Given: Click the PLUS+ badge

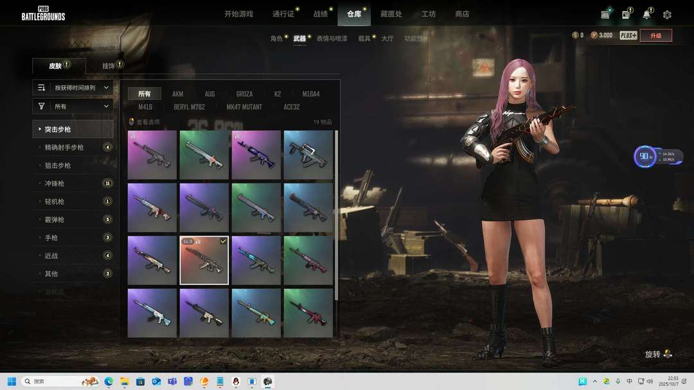Looking at the screenshot, I should (x=628, y=35).
